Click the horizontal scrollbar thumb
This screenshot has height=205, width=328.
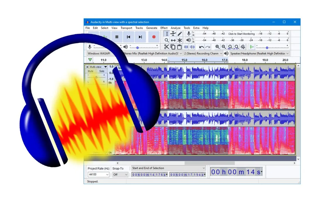click(x=210, y=163)
